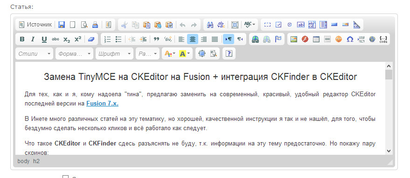Click the Print icon

click(95, 25)
